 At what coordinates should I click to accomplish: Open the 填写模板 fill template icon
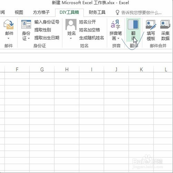point(151,25)
